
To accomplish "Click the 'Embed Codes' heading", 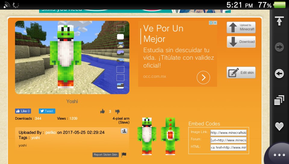I will pyautogui.click(x=204, y=124).
